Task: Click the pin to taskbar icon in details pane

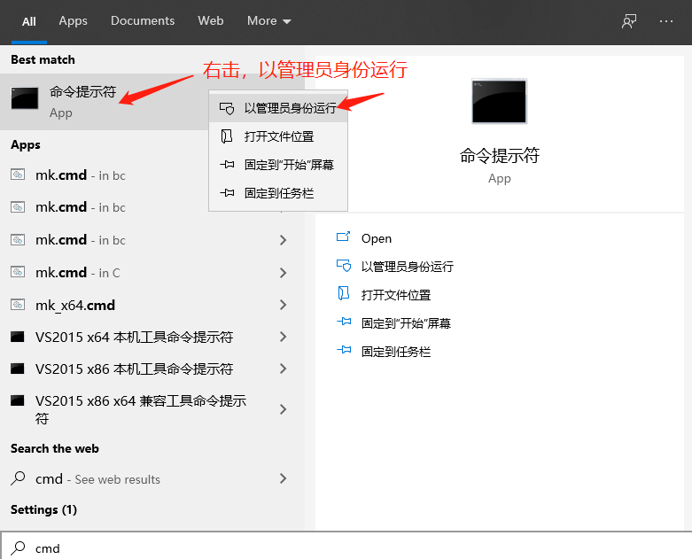Action: coord(344,350)
